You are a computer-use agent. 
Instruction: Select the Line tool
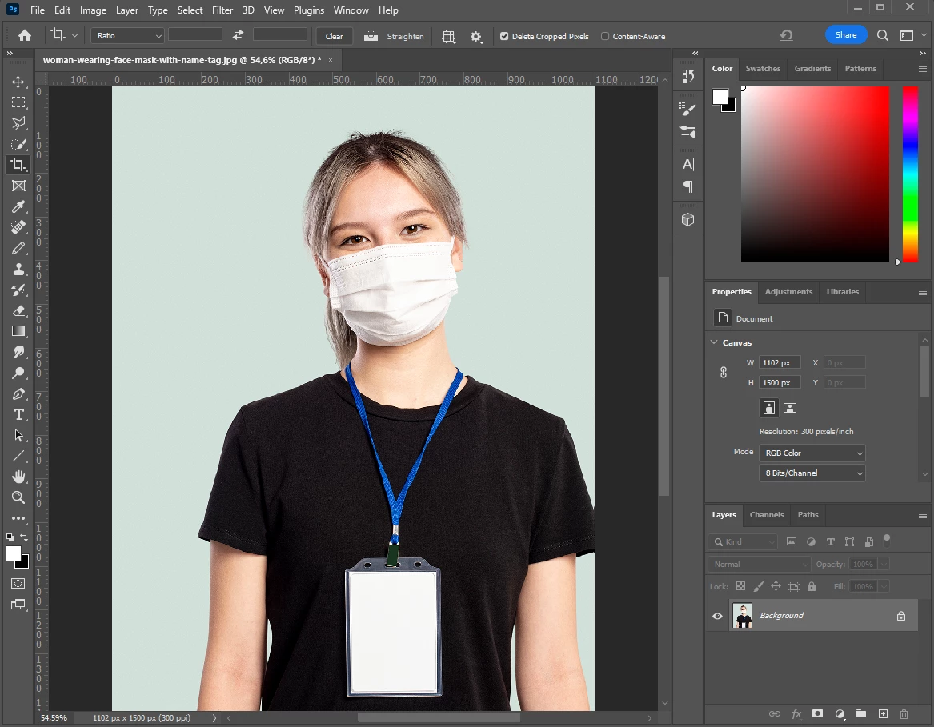click(18, 457)
